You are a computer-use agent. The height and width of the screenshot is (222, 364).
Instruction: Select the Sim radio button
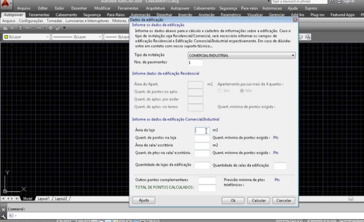[x=220, y=91]
